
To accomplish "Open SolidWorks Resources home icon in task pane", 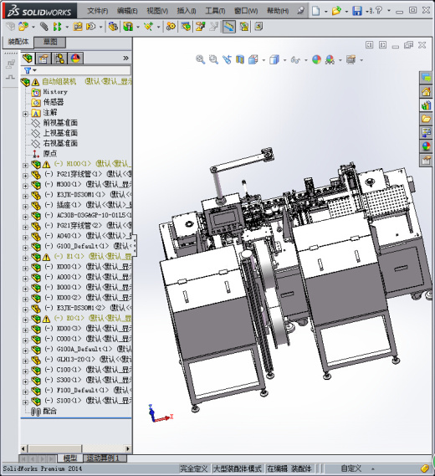I will pyautogui.click(x=426, y=91).
